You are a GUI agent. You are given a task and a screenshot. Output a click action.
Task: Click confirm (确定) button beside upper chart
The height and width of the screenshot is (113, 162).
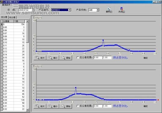pos(145,58)
